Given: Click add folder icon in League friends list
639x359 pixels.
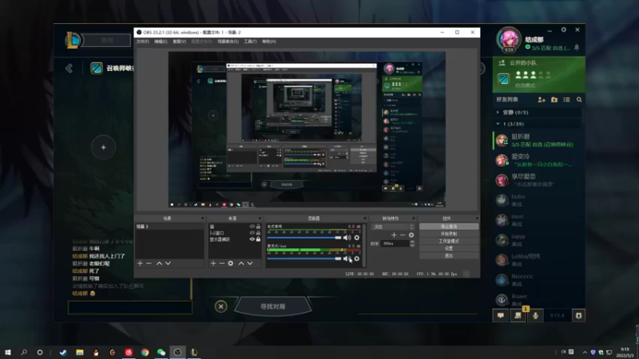Looking at the screenshot, I should [x=554, y=100].
